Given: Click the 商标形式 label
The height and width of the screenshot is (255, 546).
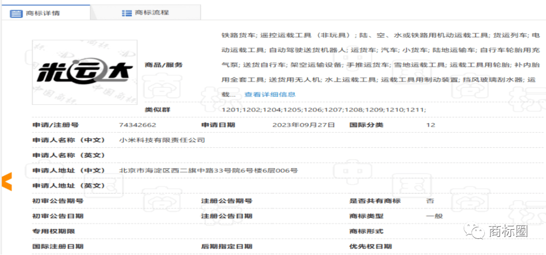Looking at the screenshot, I should pyautogui.click(x=367, y=231).
